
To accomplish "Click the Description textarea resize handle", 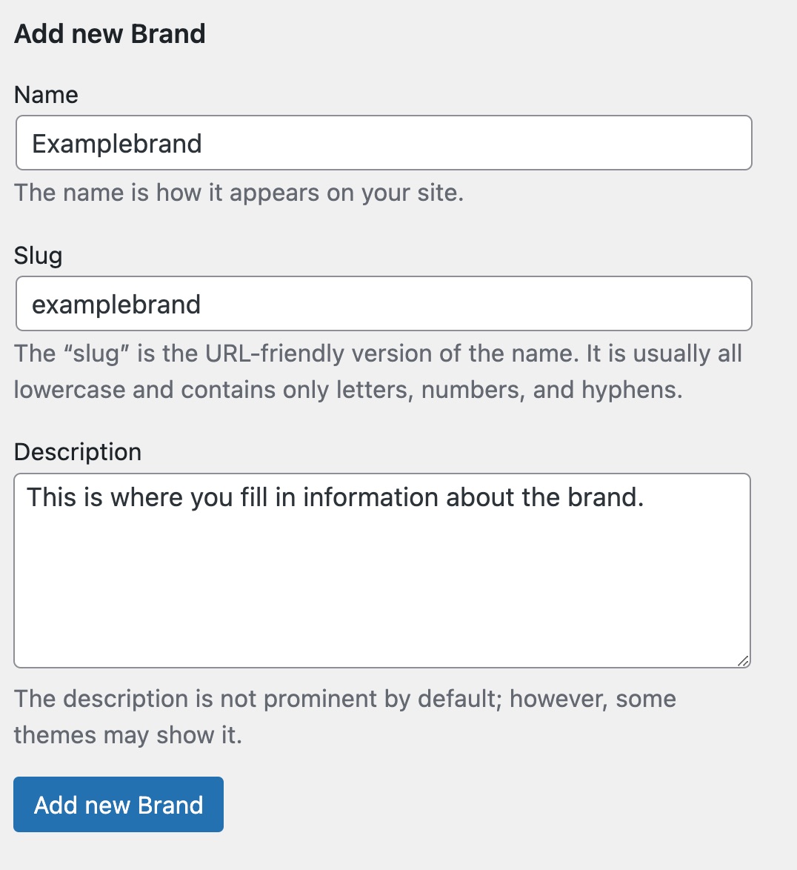I will click(743, 660).
